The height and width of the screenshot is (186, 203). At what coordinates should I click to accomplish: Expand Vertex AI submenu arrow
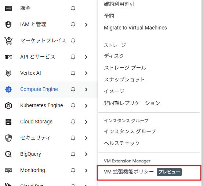coord(86,73)
